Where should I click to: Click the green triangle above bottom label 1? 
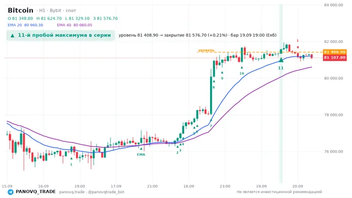pos(71,158)
